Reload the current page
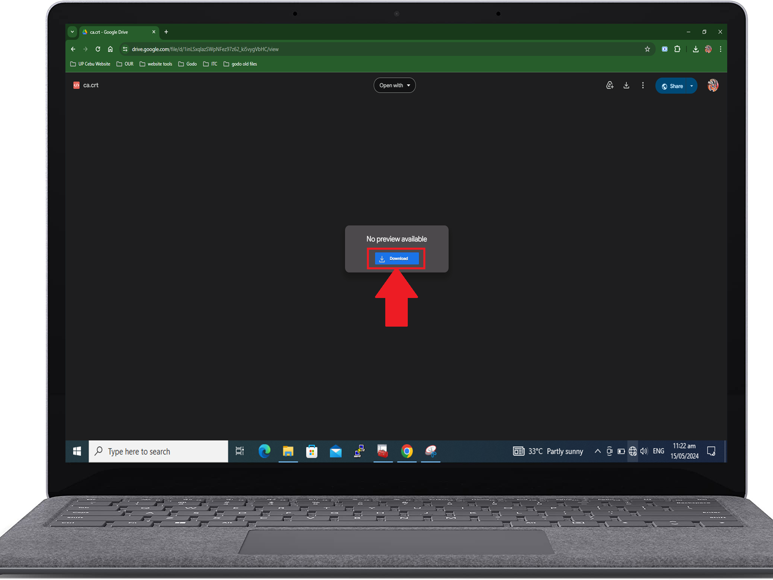773x580 pixels. pos(98,49)
